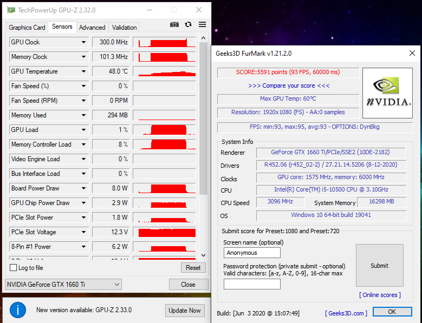
Task: Click the Drivers R452.06 field
Action: coord(331,164)
